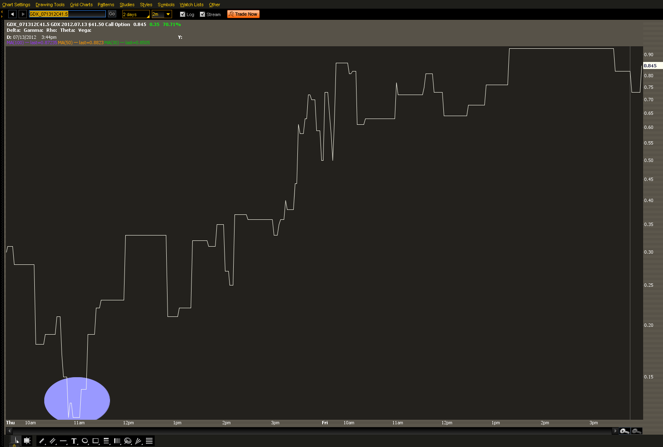Open the 2m interval dropdown
Image resolution: width=663 pixels, height=447 pixels.
click(162, 14)
